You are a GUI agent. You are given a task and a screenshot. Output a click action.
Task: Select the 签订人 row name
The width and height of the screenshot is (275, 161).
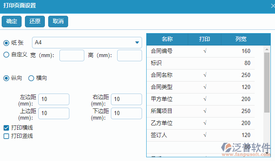[x=159, y=135]
